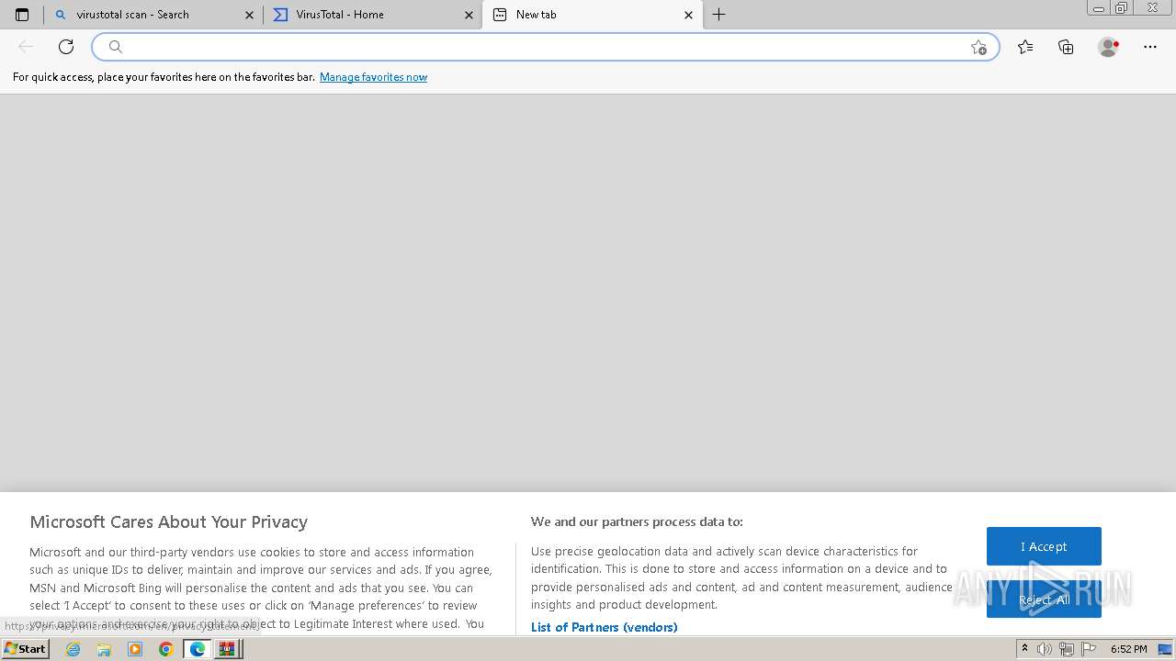Open the Windows Start menu
The height and width of the screenshot is (661, 1176).
26,649
